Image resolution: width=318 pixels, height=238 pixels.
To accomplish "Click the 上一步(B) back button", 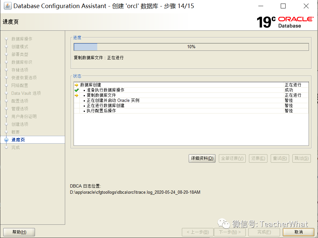I will [x=198, y=232].
